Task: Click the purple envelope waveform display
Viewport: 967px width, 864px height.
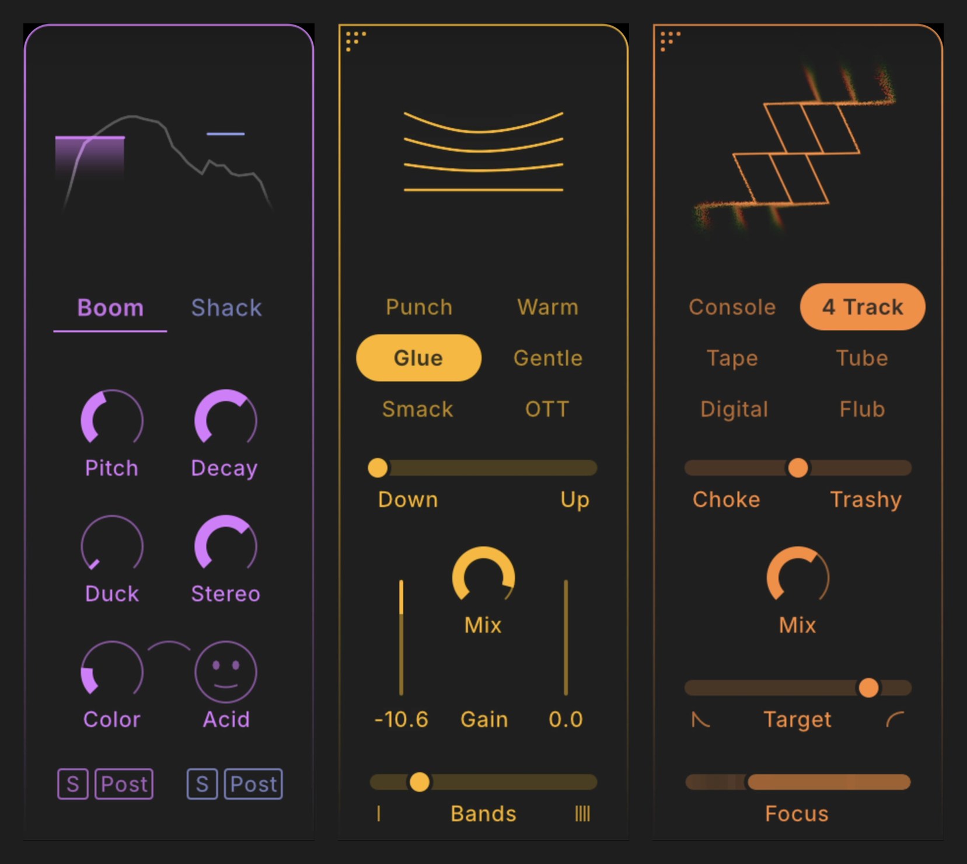Action: point(164,163)
